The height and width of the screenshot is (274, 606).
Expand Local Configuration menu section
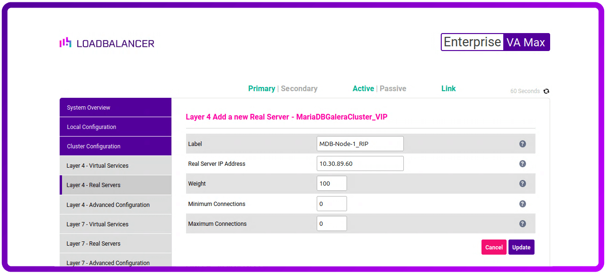click(115, 127)
